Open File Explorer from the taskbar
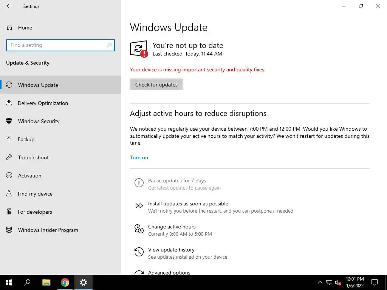Image resolution: width=387 pixels, height=290 pixels. (46, 282)
